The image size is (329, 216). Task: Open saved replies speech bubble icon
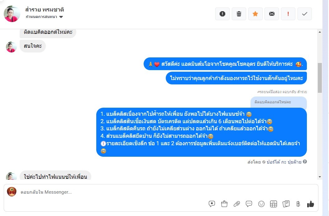[x=249, y=204]
